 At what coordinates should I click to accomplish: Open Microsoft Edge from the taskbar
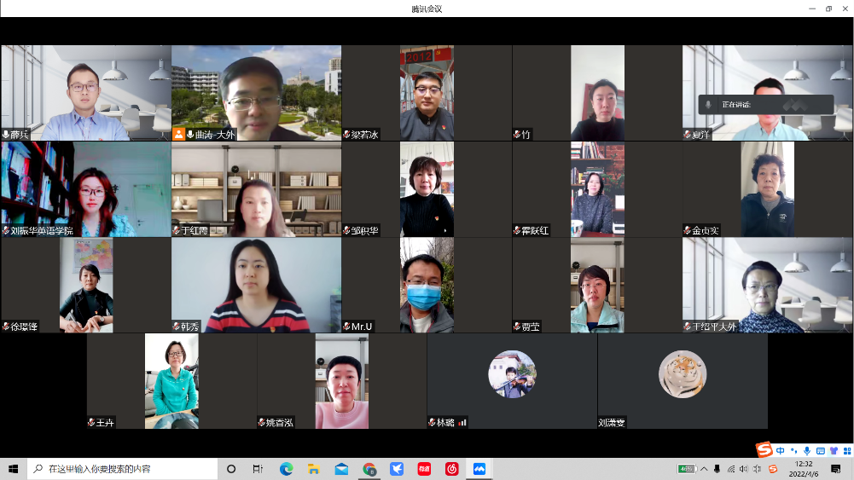click(x=287, y=469)
